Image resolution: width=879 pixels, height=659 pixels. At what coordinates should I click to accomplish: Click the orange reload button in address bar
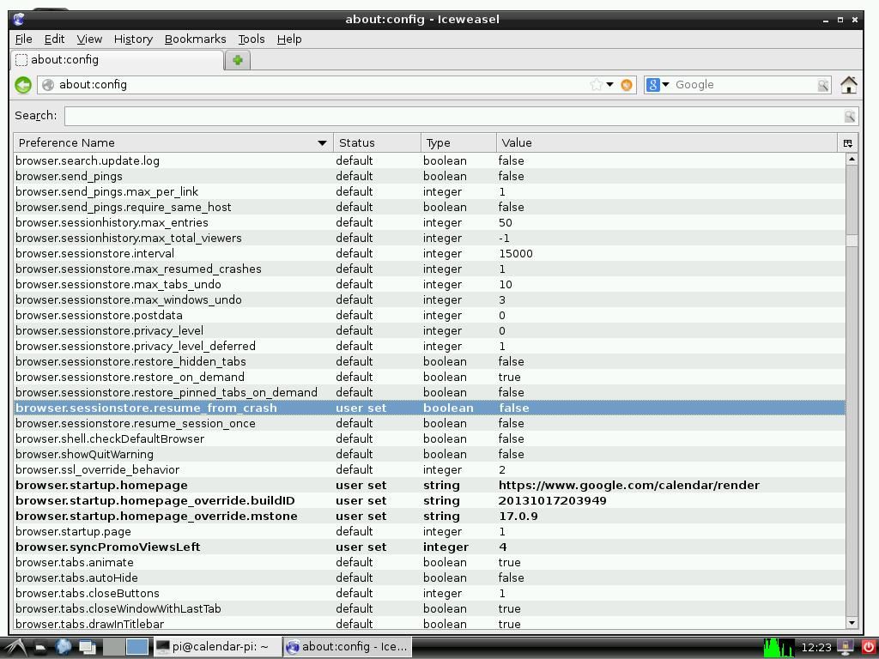[627, 84]
